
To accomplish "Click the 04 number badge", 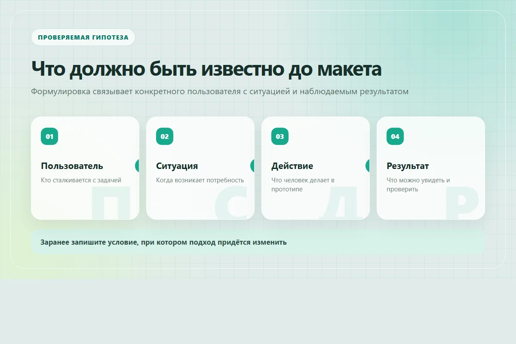I will point(395,136).
